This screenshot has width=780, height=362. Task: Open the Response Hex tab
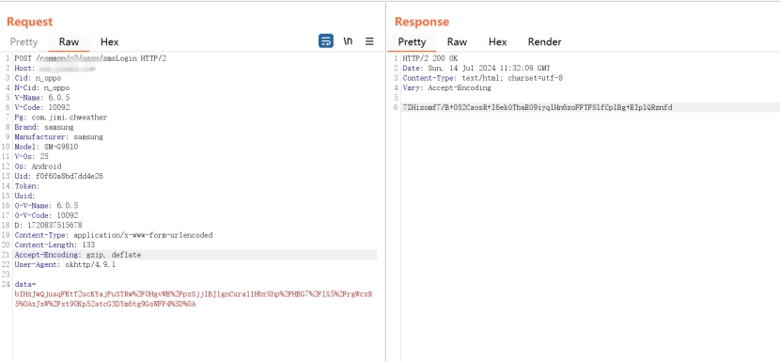tap(497, 41)
